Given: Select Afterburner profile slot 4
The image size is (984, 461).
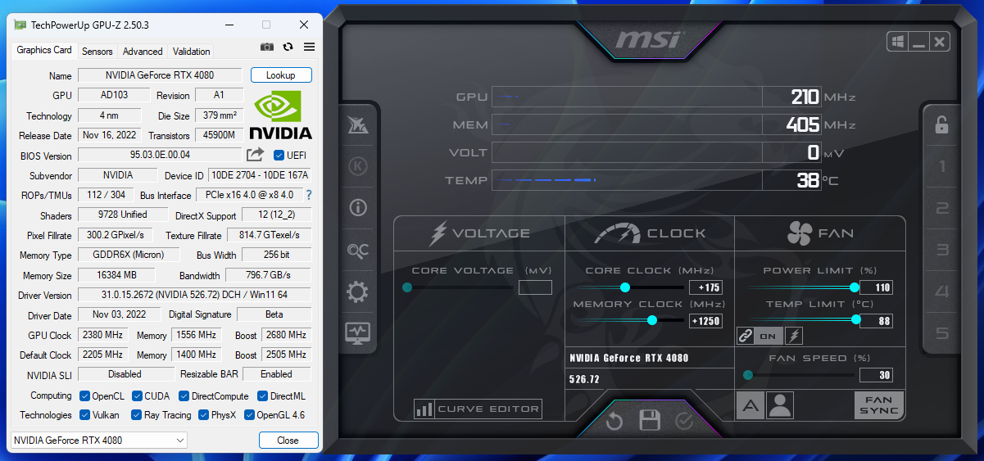Looking at the screenshot, I should (x=942, y=292).
